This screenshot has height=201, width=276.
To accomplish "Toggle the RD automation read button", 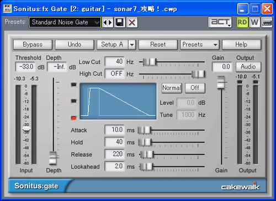I will [x=242, y=23].
